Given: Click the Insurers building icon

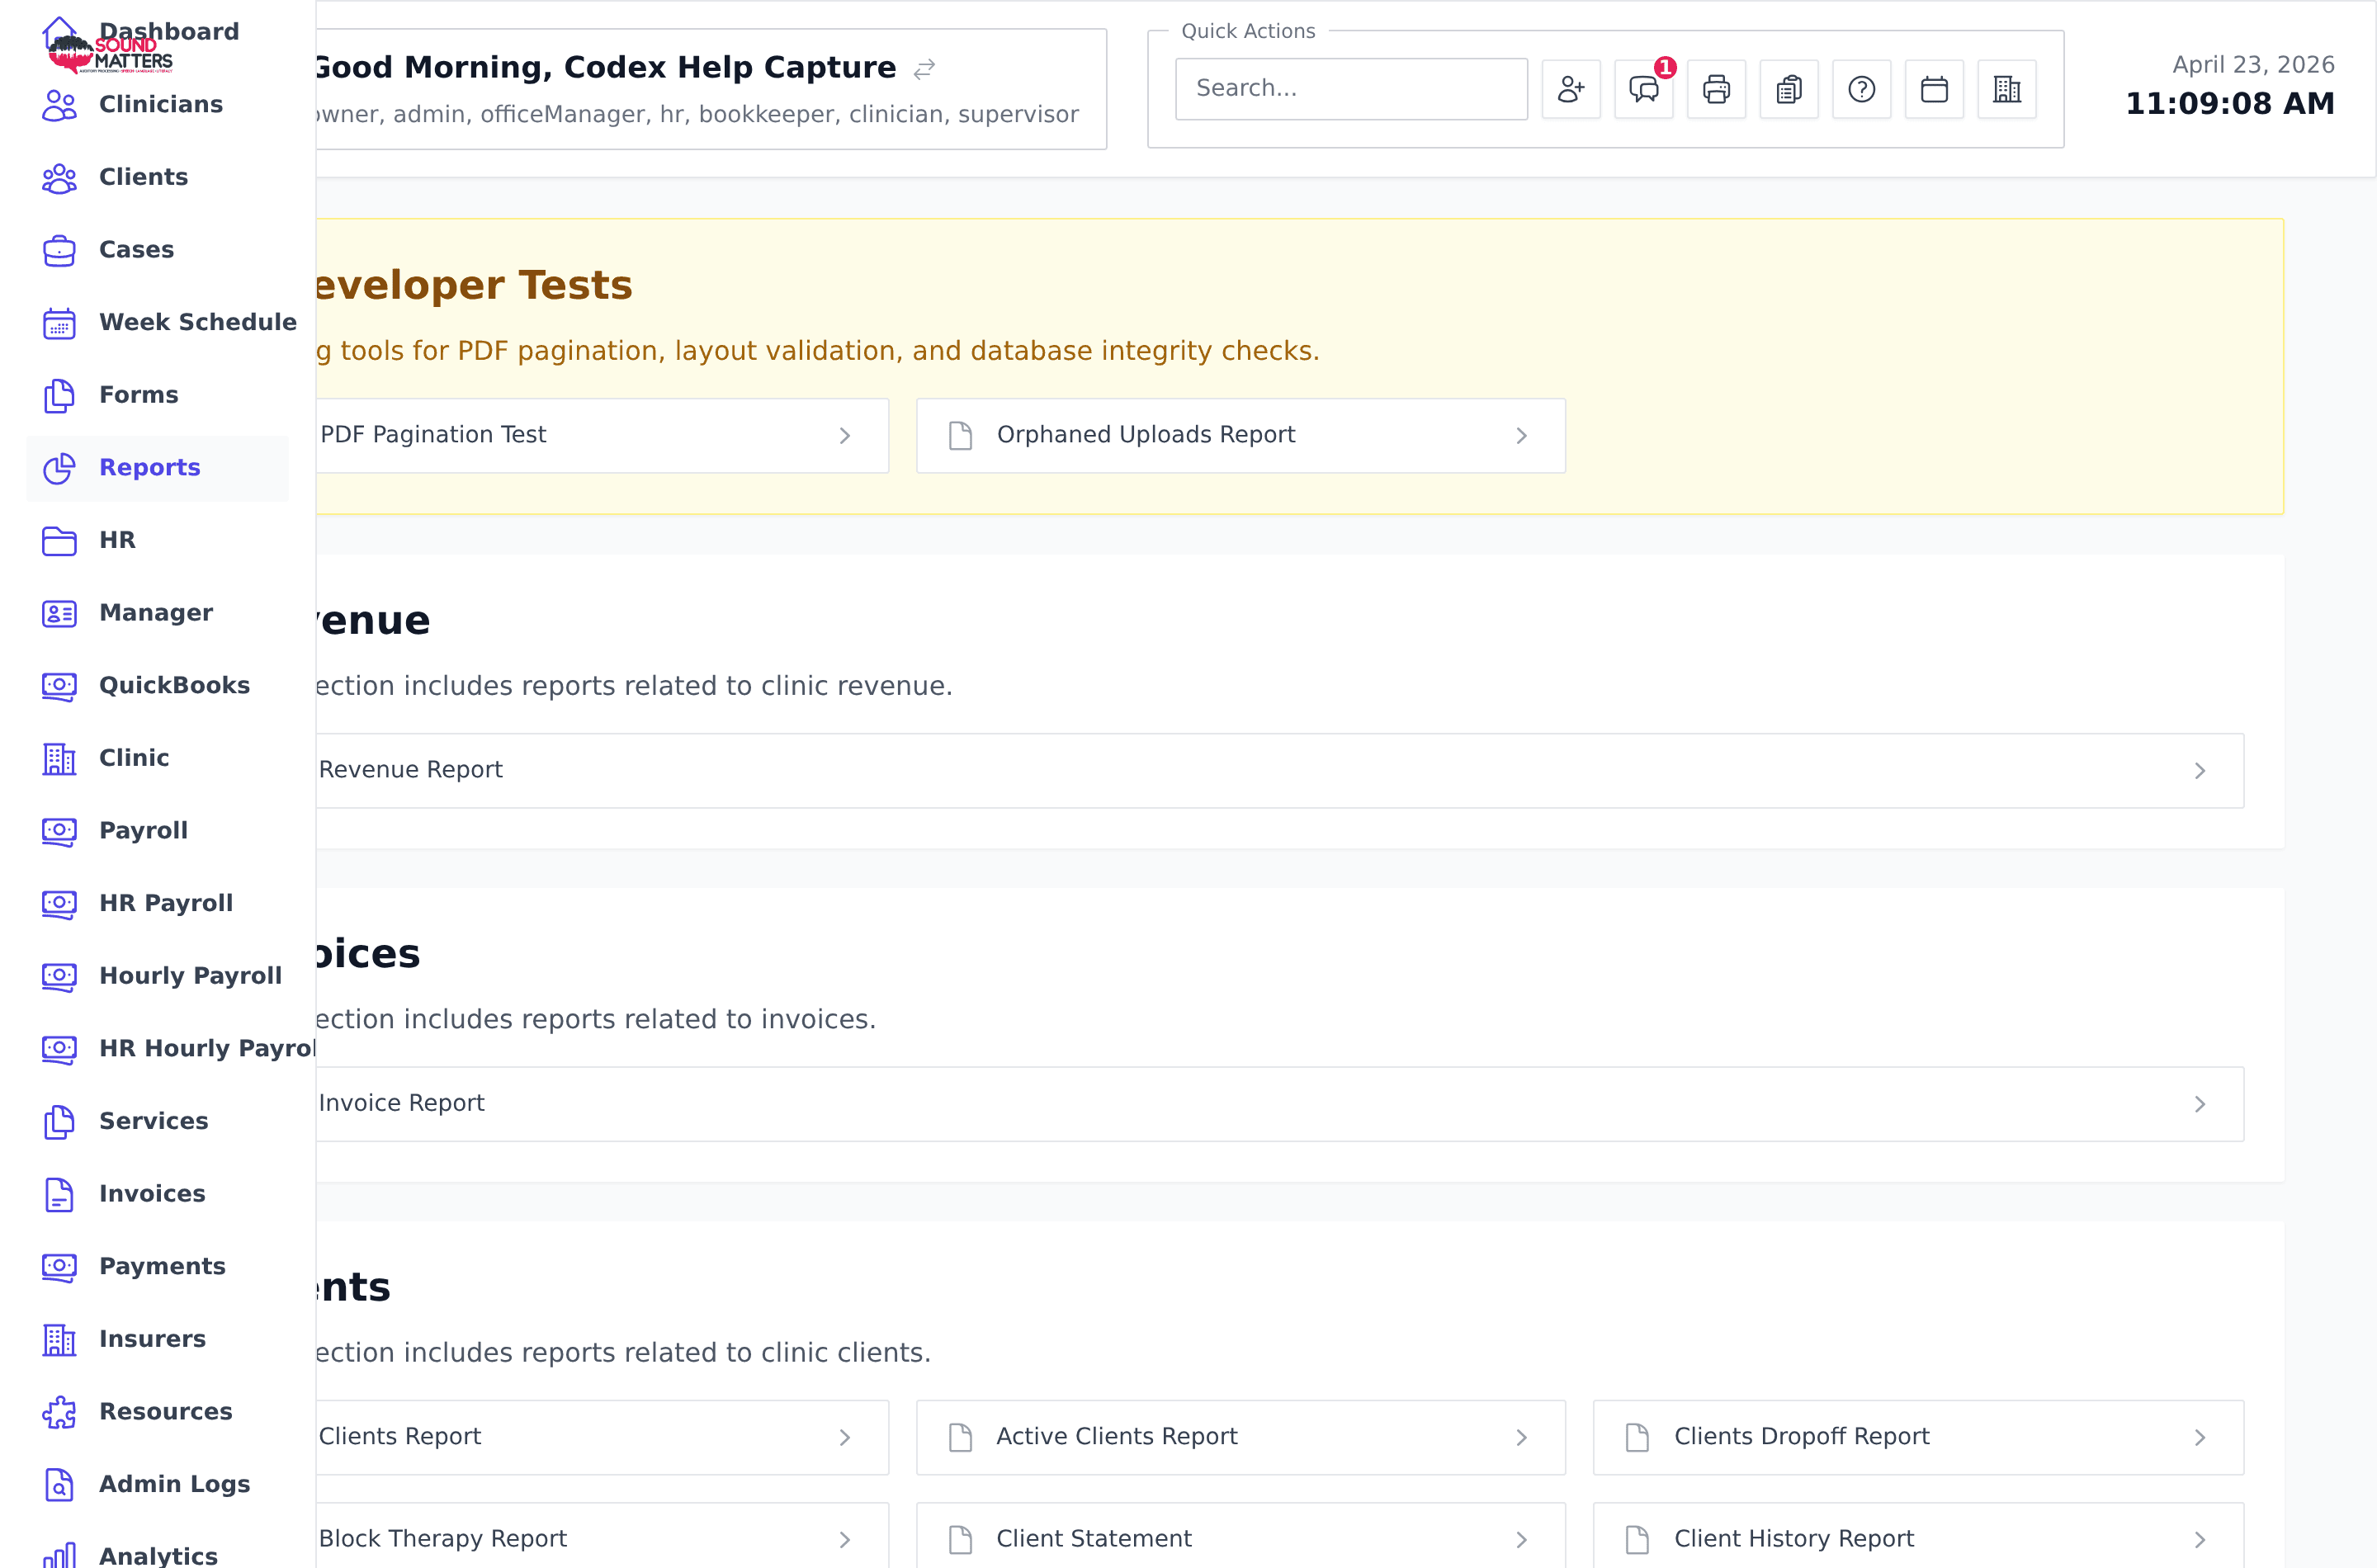Looking at the screenshot, I should [59, 1340].
